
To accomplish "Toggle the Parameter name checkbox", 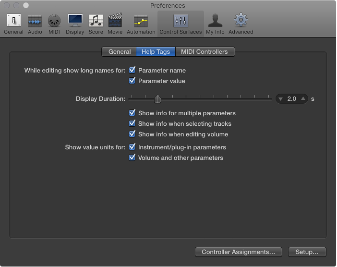I will [x=132, y=70].
